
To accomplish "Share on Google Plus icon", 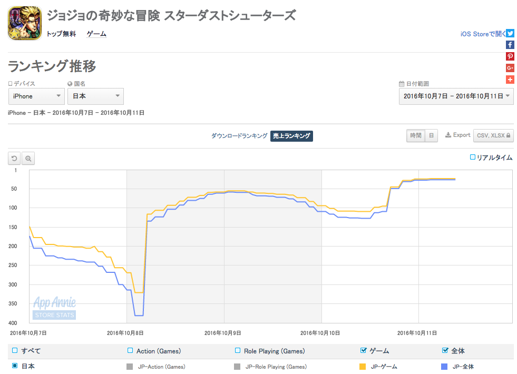I will pos(510,68).
